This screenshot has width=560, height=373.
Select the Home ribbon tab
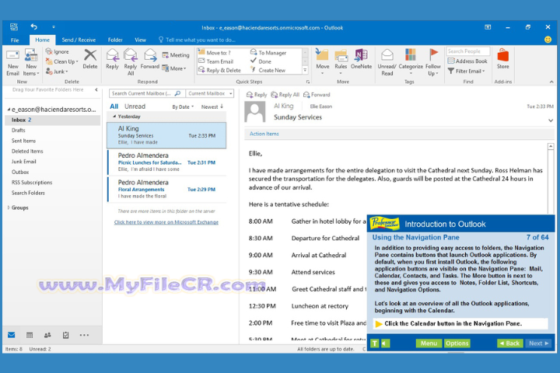[43, 40]
